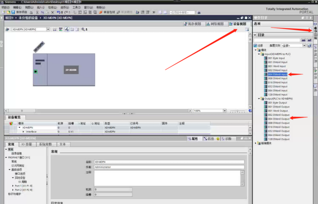Click the split editor horizontally icon in the main toolbar
Screen dimensions: 318x204
pos(160,12)
